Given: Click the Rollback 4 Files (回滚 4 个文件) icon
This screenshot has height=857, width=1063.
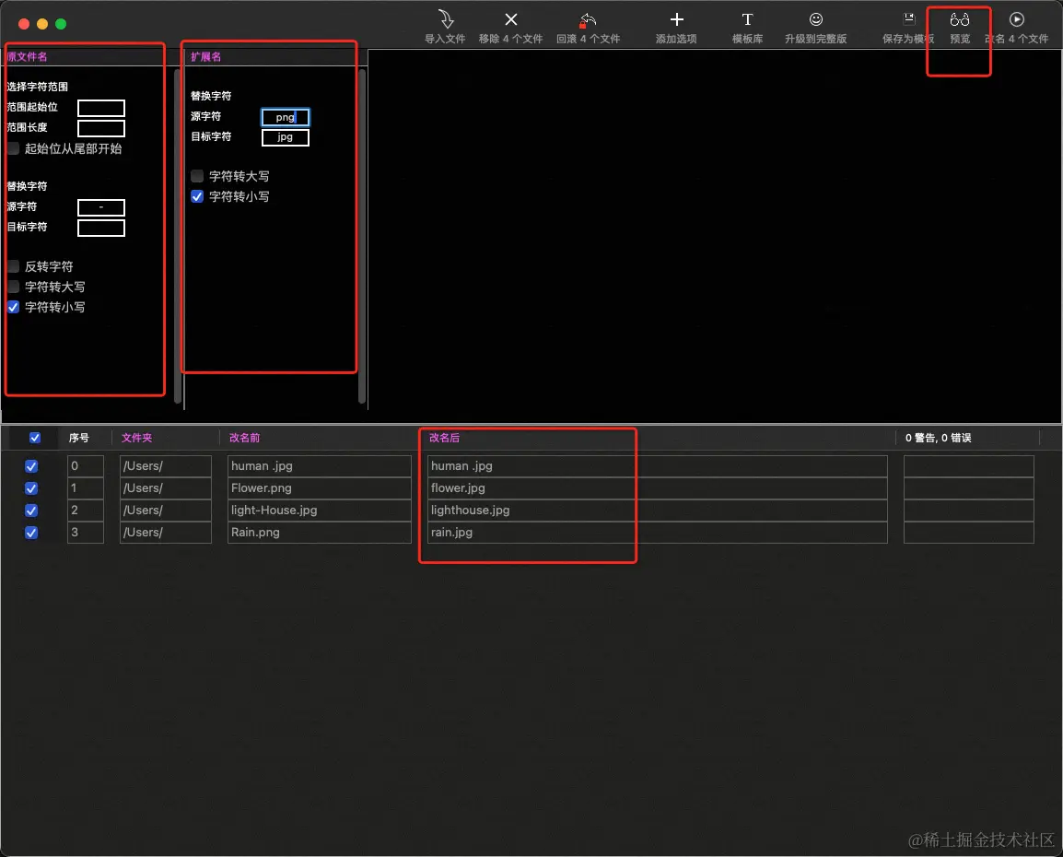Looking at the screenshot, I should pos(588,19).
